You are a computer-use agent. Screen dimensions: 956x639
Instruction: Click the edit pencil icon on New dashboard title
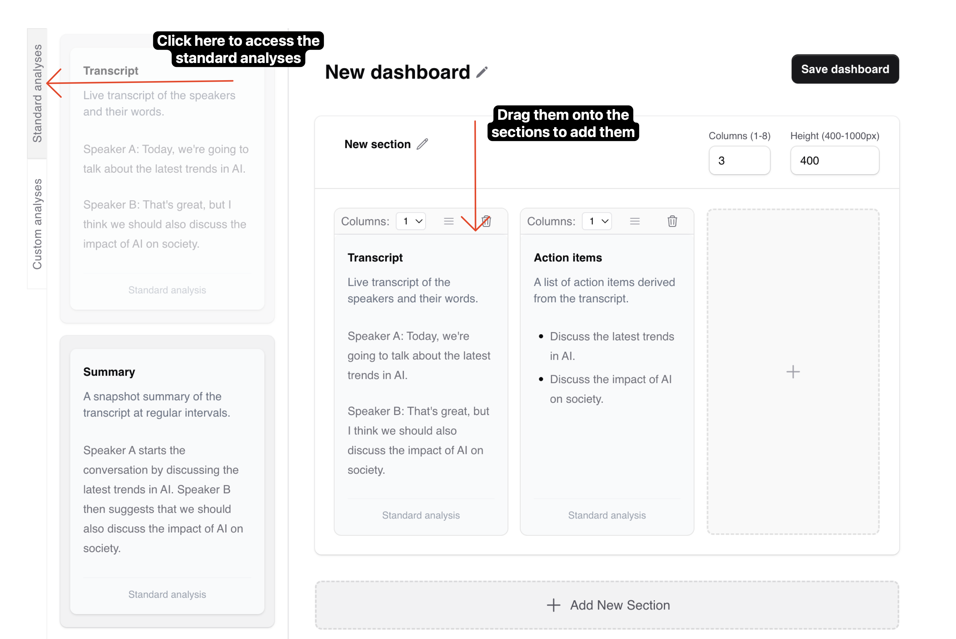pyautogui.click(x=482, y=71)
